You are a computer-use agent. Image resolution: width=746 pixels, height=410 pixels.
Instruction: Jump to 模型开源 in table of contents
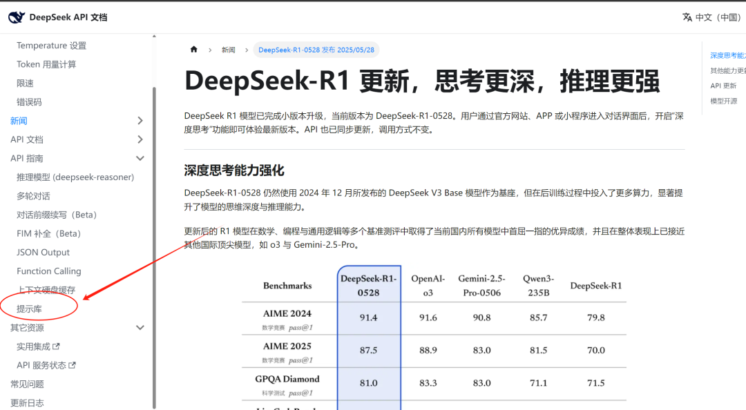tap(724, 101)
